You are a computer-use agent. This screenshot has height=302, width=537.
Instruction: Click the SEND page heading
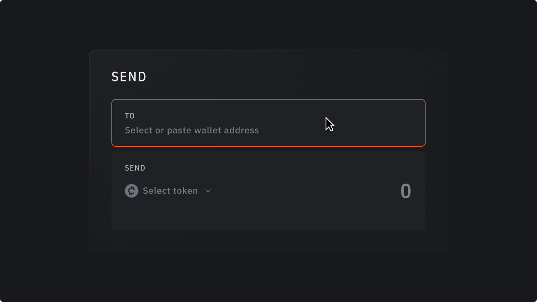coord(129,77)
